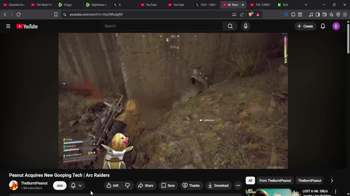Open Brave VPN shield icon

(x=338, y=14)
